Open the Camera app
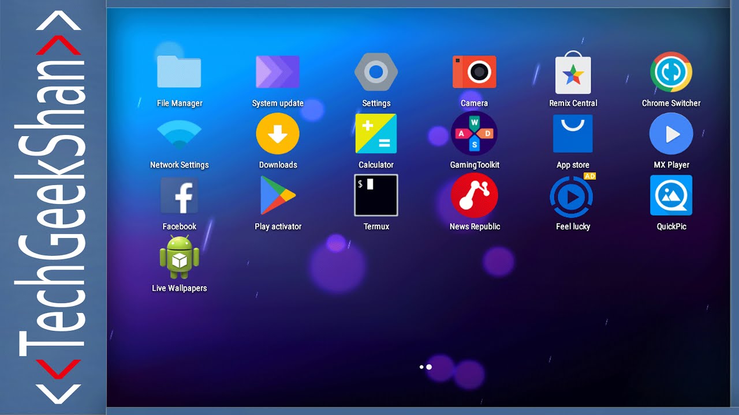 point(474,72)
